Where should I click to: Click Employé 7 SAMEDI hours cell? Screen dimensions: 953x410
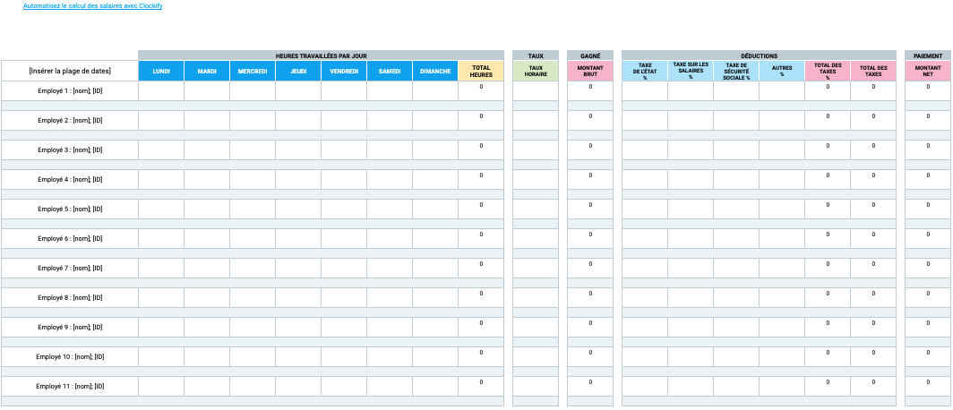tap(390, 268)
